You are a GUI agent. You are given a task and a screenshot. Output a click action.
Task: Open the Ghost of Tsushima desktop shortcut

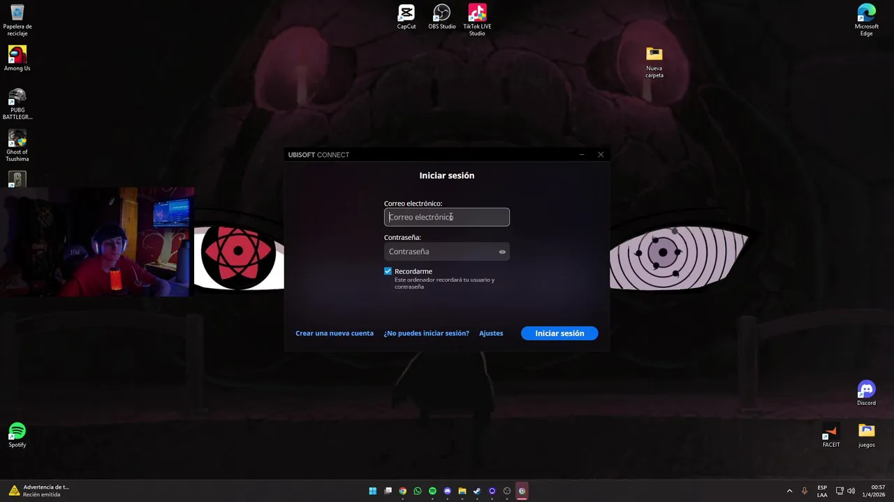pos(17,145)
